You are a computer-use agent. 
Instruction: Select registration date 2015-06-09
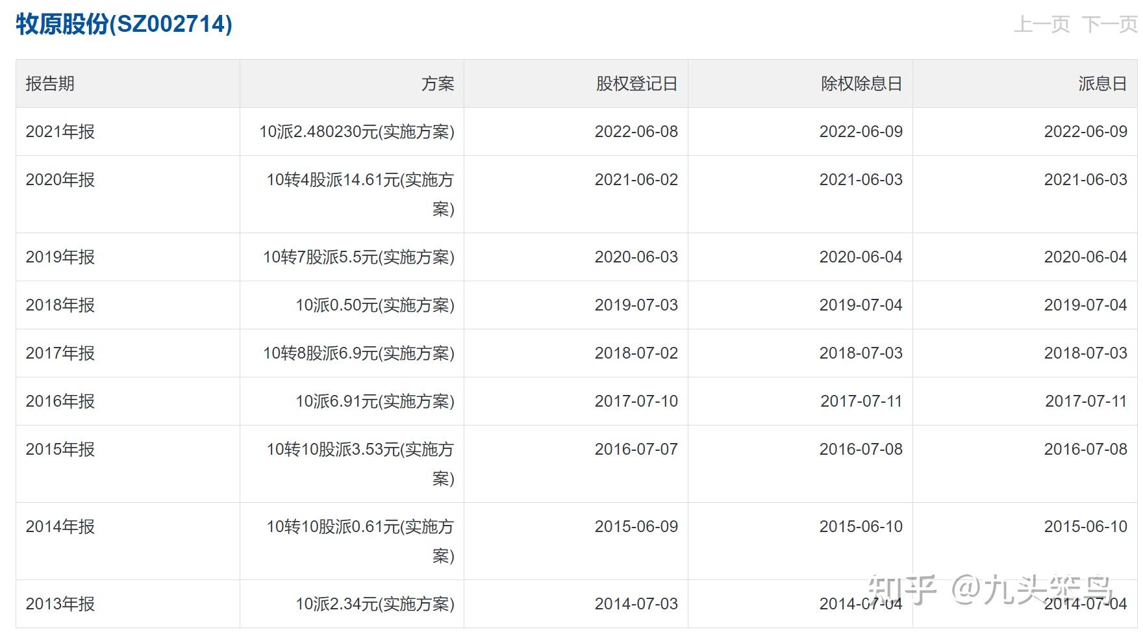[636, 527]
